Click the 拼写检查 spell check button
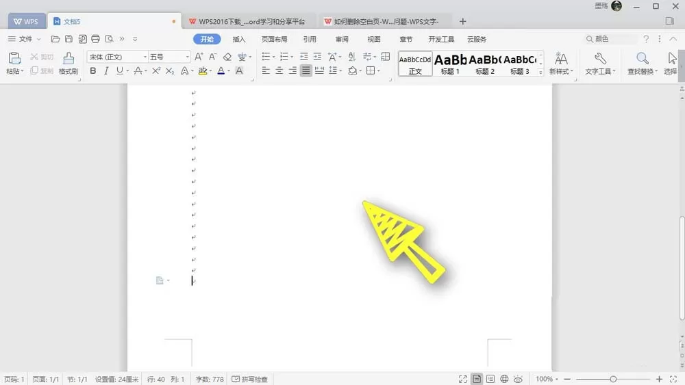Image resolution: width=685 pixels, height=385 pixels. click(x=250, y=380)
